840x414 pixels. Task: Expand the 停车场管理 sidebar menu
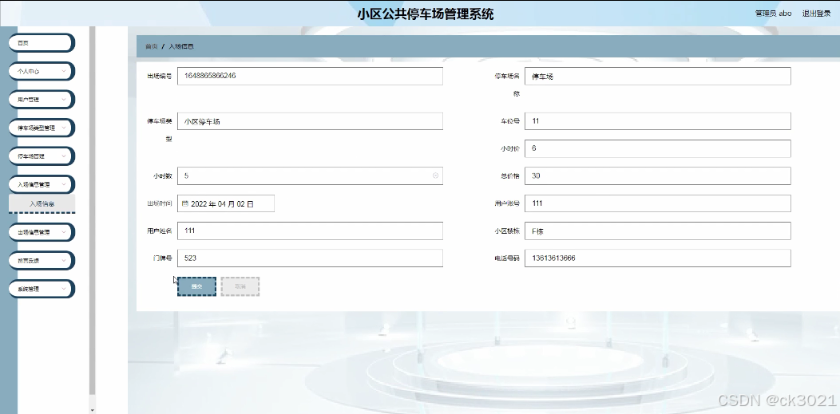pyautogui.click(x=42, y=156)
